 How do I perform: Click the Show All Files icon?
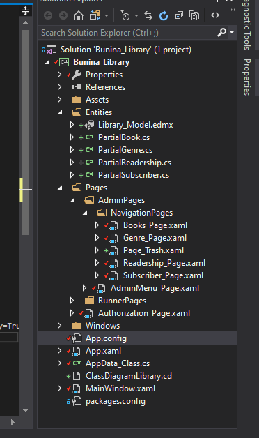[194, 15]
